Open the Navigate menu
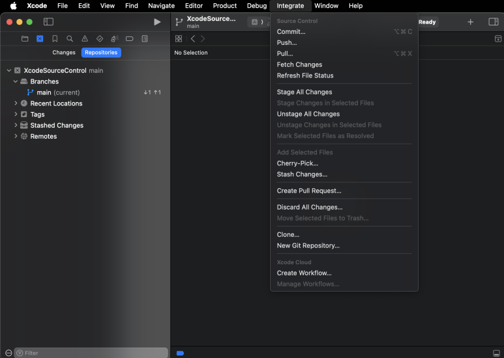 click(161, 6)
